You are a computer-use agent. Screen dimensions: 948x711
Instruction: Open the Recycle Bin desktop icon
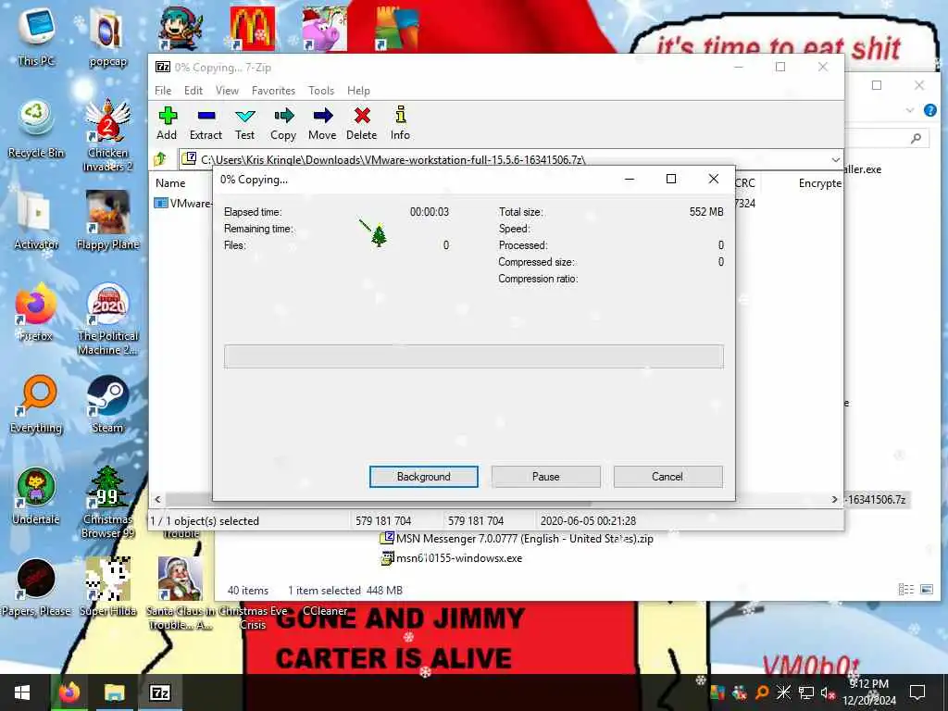[x=36, y=129]
